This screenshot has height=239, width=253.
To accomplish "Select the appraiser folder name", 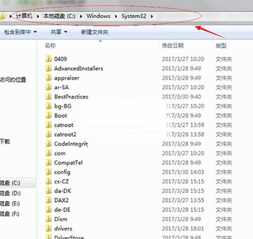I will 67,78.
